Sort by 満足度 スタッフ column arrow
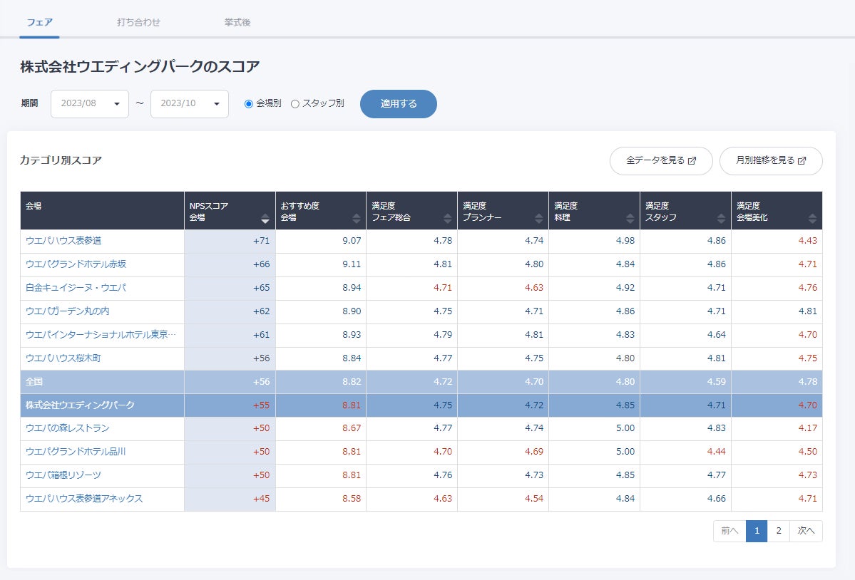Image resolution: width=855 pixels, height=580 pixels. pyautogui.click(x=722, y=219)
